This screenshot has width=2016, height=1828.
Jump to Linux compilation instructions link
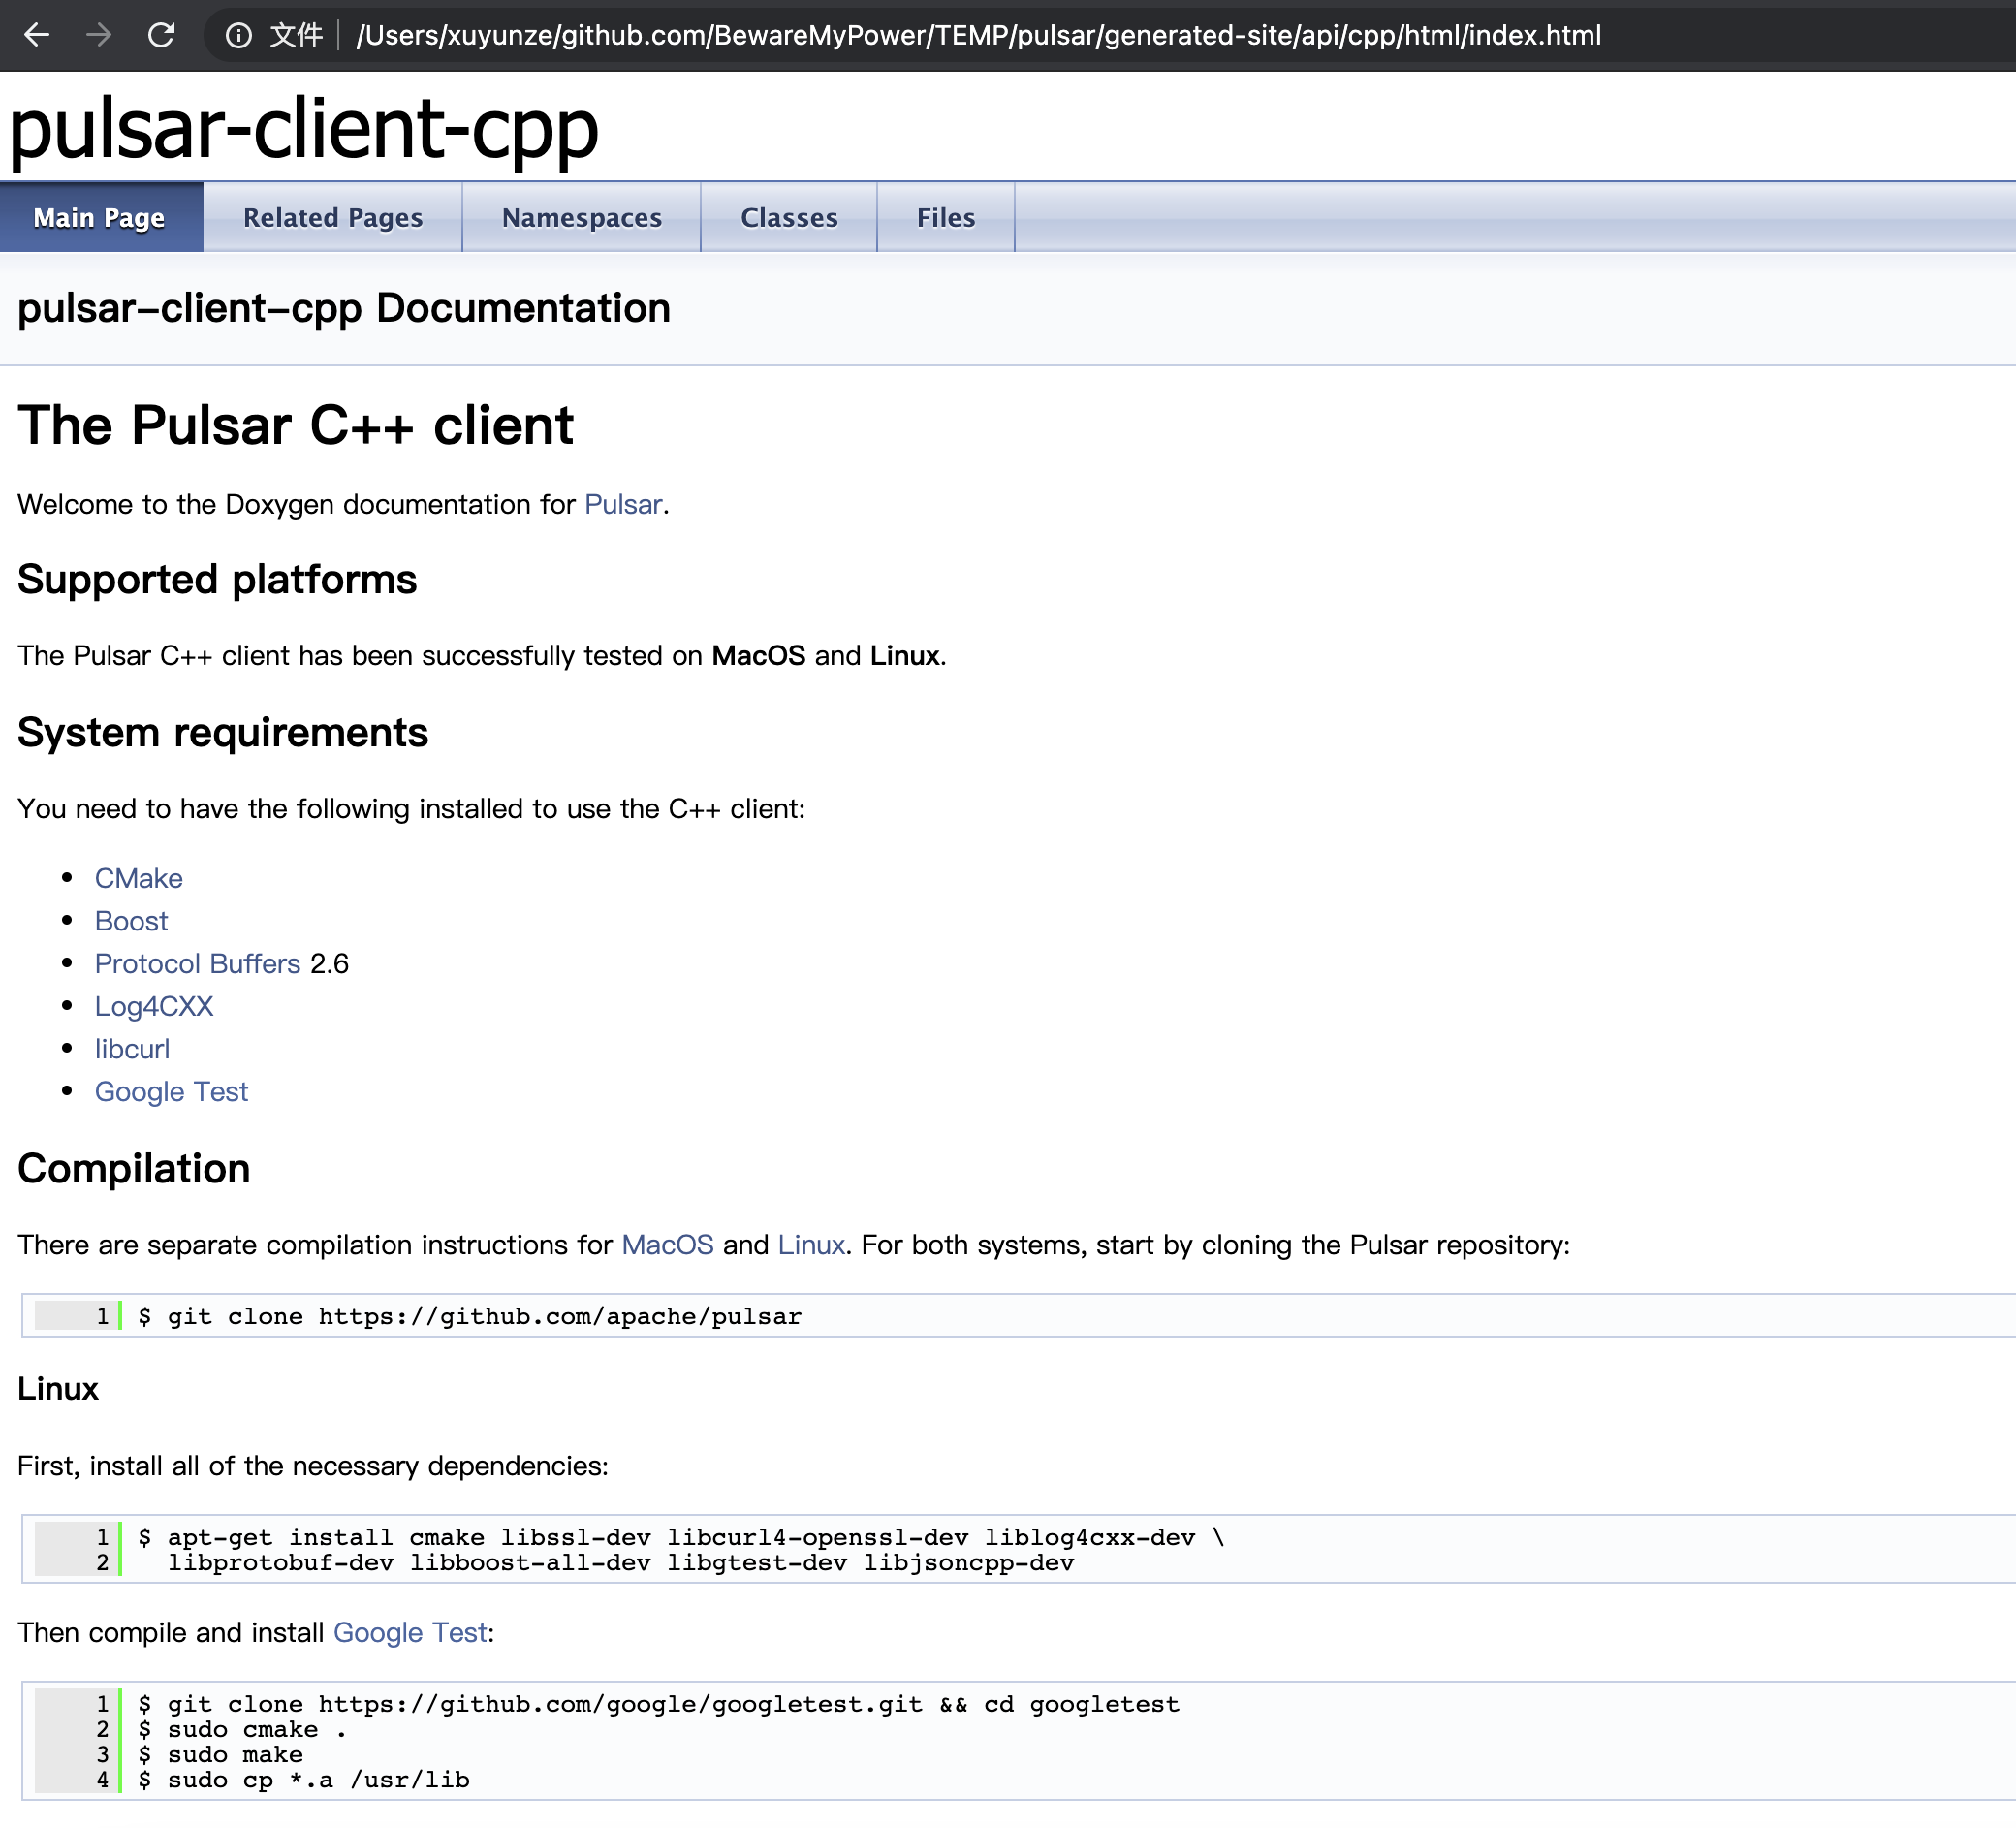coord(811,1244)
